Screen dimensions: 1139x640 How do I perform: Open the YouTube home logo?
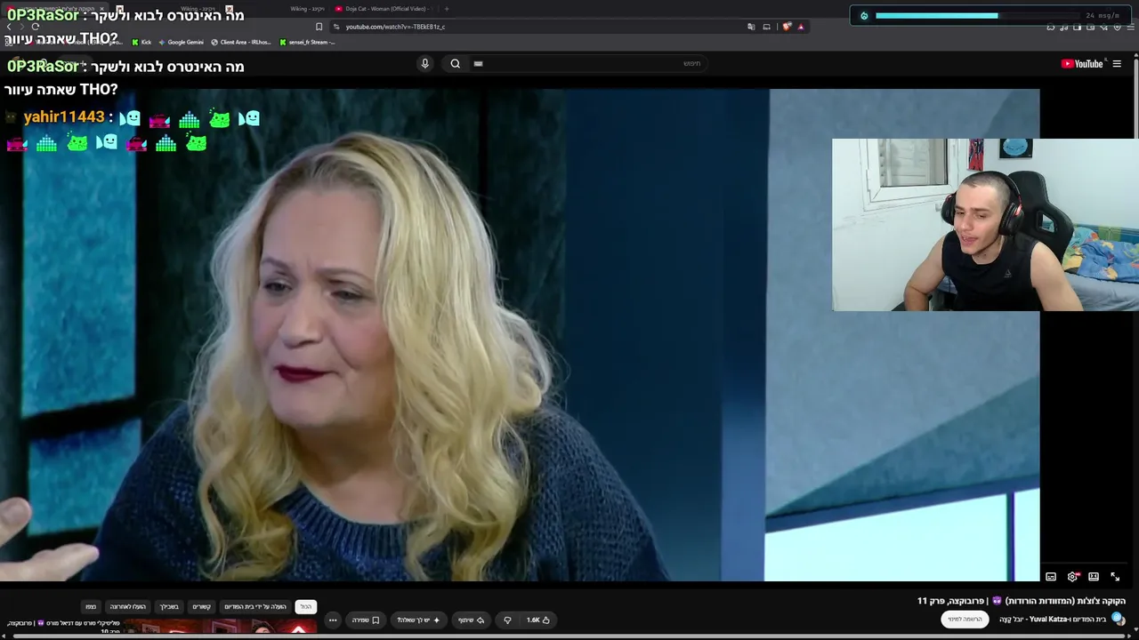click(x=1081, y=63)
